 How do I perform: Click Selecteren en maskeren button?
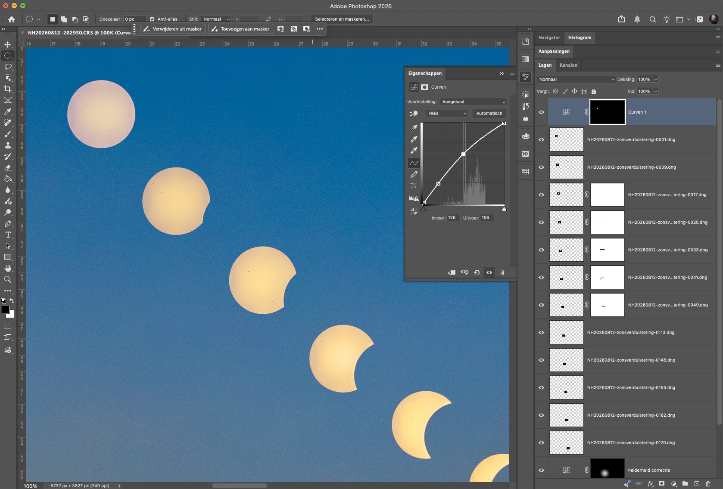tap(342, 19)
